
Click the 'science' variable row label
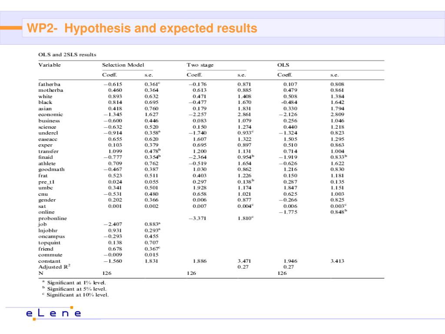(47, 127)
